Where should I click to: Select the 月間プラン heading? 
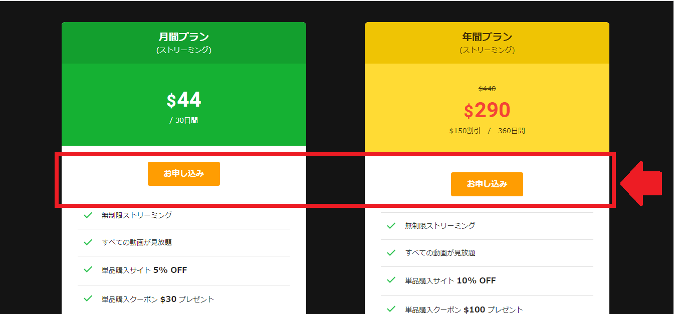(x=183, y=37)
